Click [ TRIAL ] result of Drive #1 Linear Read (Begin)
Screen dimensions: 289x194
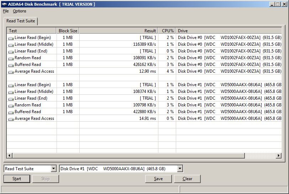(x=148, y=85)
